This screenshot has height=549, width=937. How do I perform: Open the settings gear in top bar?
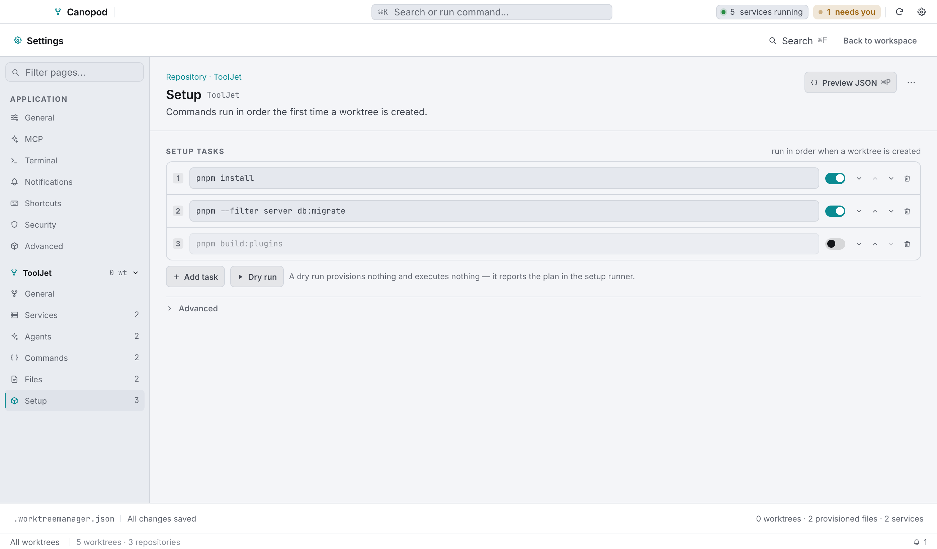coord(921,12)
